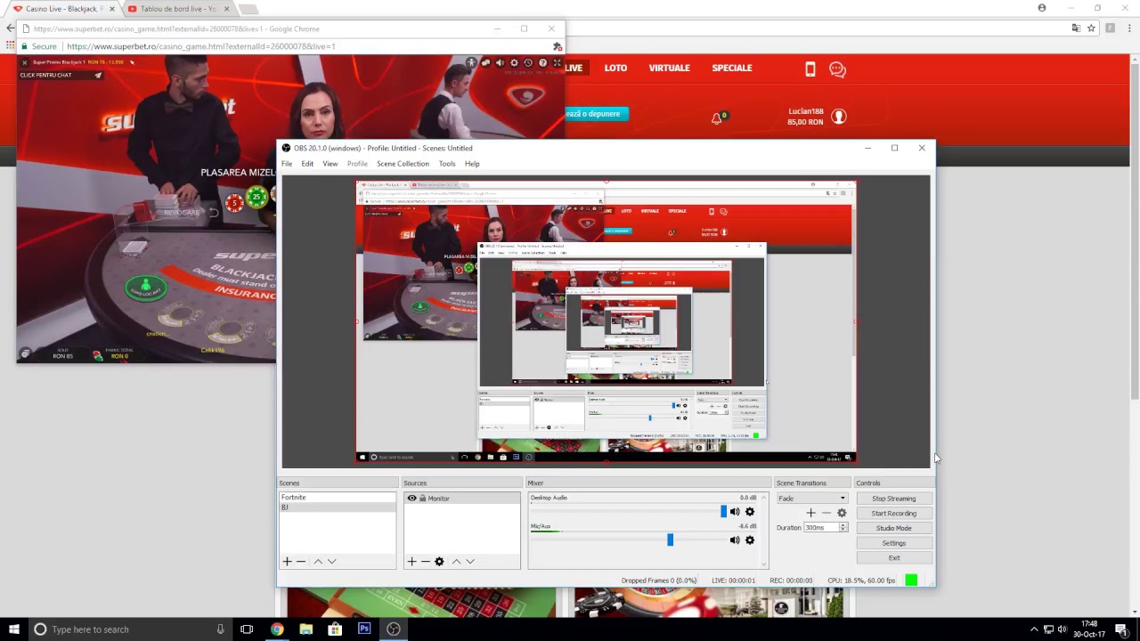Toggle fullscreen in the blackjack game window
1140x641 pixels.
558,62
